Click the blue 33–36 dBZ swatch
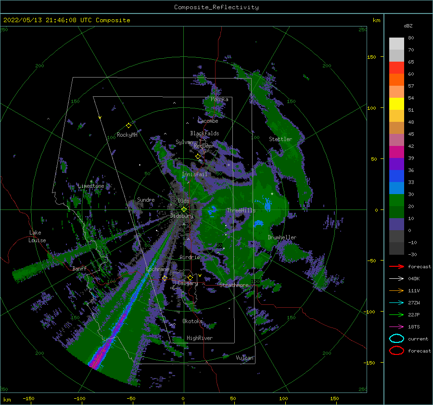 pyautogui.click(x=396, y=176)
